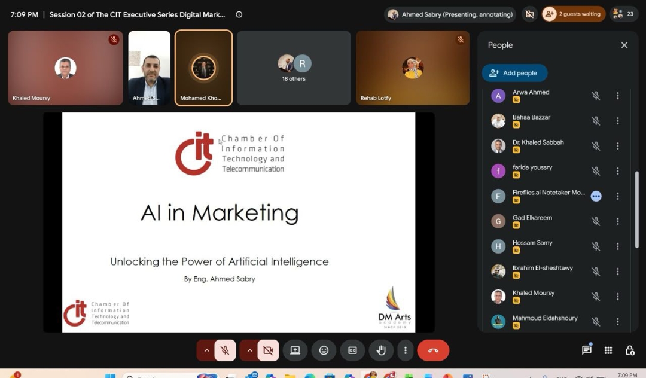Image resolution: width=646 pixels, height=378 pixels.
Task: Click Ibrahim El-sheshtawy name in list
Action: click(543, 267)
